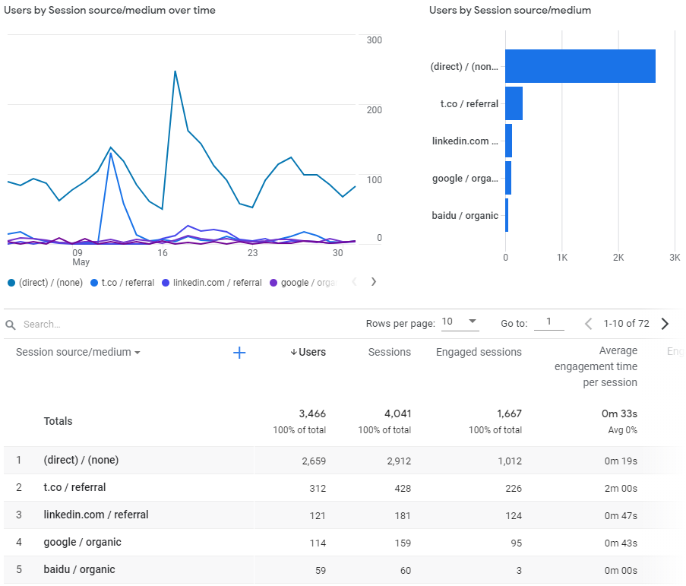Click engaged sessions value 1,012
Viewport: 686px width, 586px height.
(510, 461)
